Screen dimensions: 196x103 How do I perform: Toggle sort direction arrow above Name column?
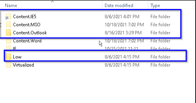53,1
